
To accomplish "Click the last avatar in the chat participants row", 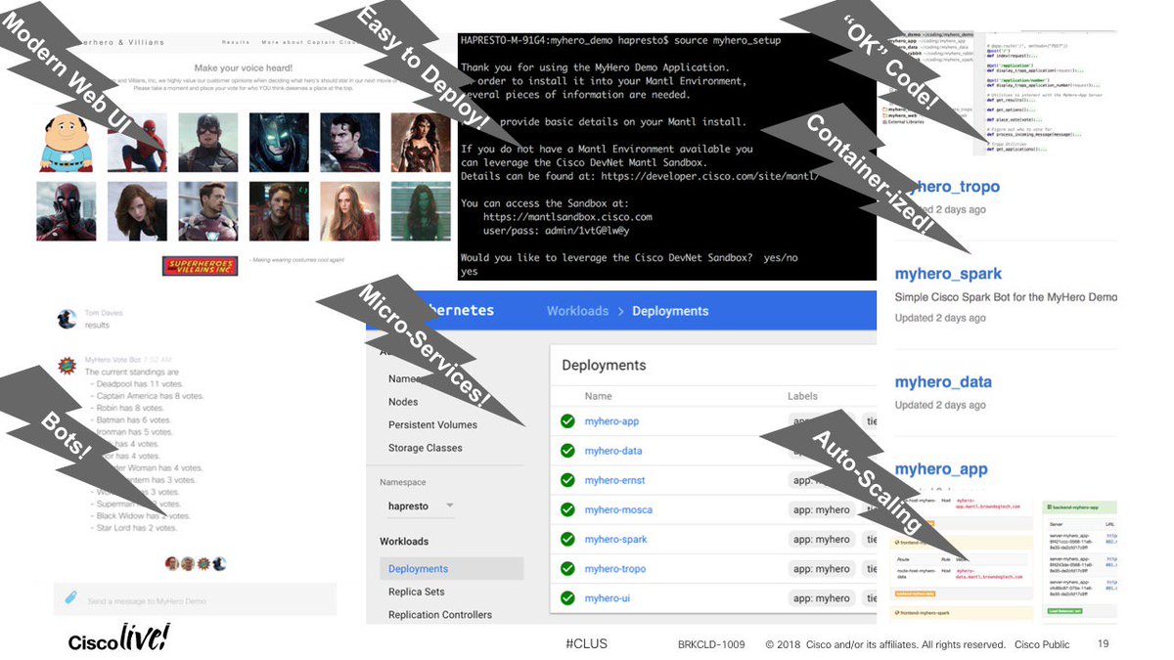I will pyautogui.click(x=219, y=563).
